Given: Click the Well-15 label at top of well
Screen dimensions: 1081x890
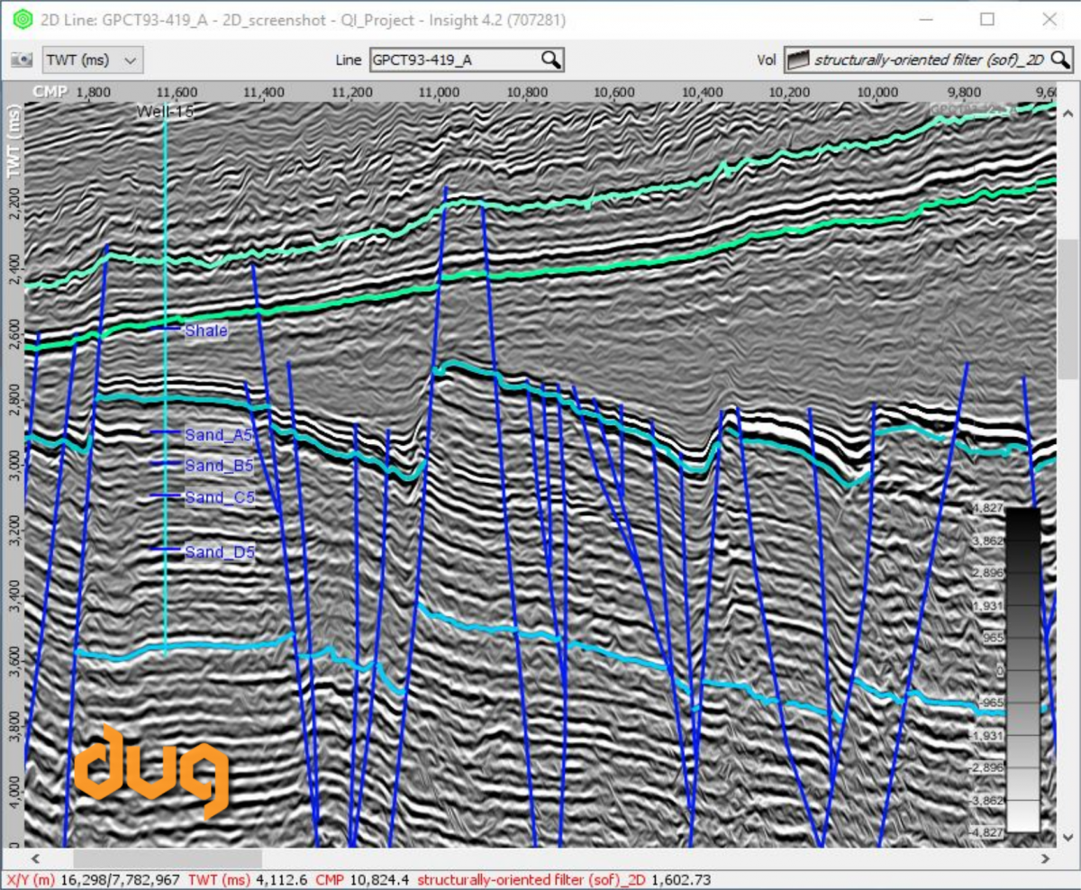Looking at the screenshot, I should (x=165, y=112).
